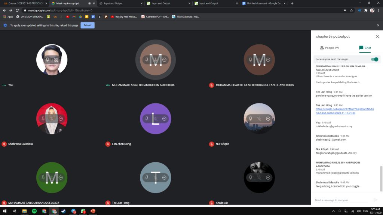
Task: Remove Muhammad Sabiq Ahsan from call
Action: point(61,178)
